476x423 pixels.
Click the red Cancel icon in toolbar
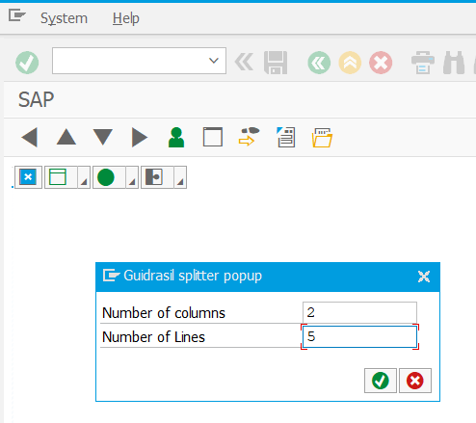(381, 63)
